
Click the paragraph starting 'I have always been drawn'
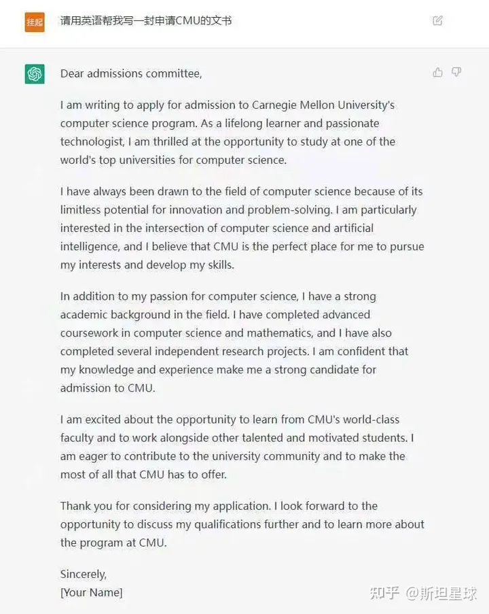[242, 228]
